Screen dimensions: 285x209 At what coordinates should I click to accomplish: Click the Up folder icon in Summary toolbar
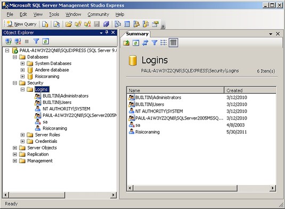point(126,43)
